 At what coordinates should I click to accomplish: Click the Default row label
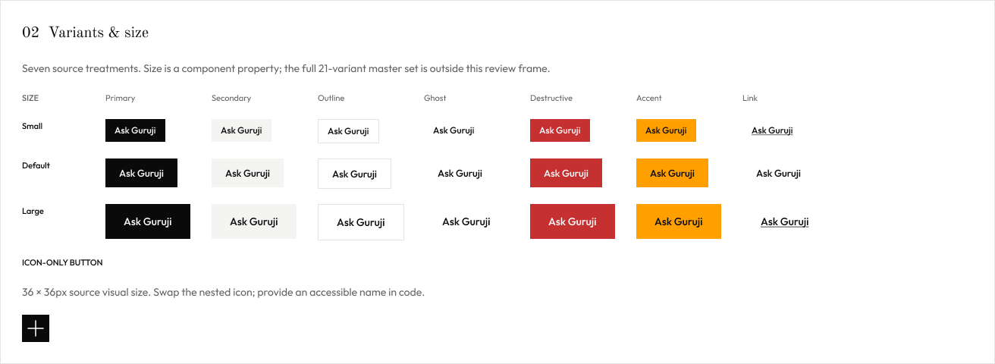(x=36, y=165)
